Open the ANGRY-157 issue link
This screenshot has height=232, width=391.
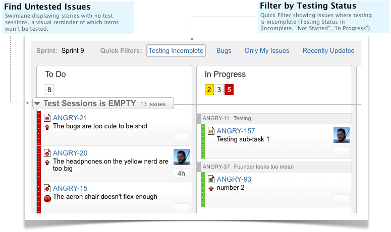pos(236,131)
